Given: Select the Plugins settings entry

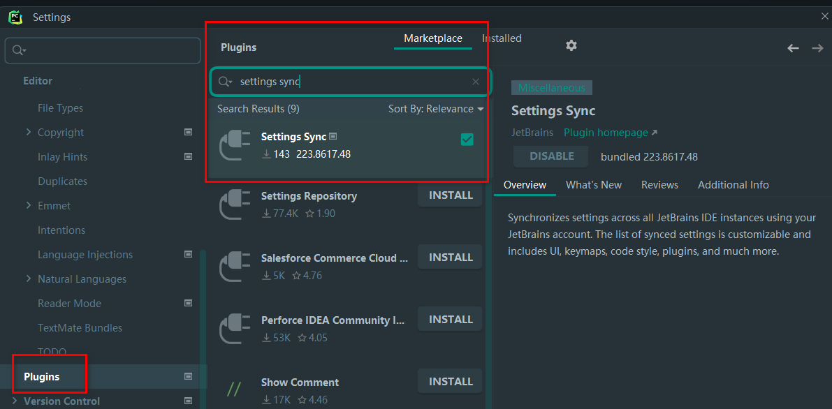Looking at the screenshot, I should [x=103, y=377].
